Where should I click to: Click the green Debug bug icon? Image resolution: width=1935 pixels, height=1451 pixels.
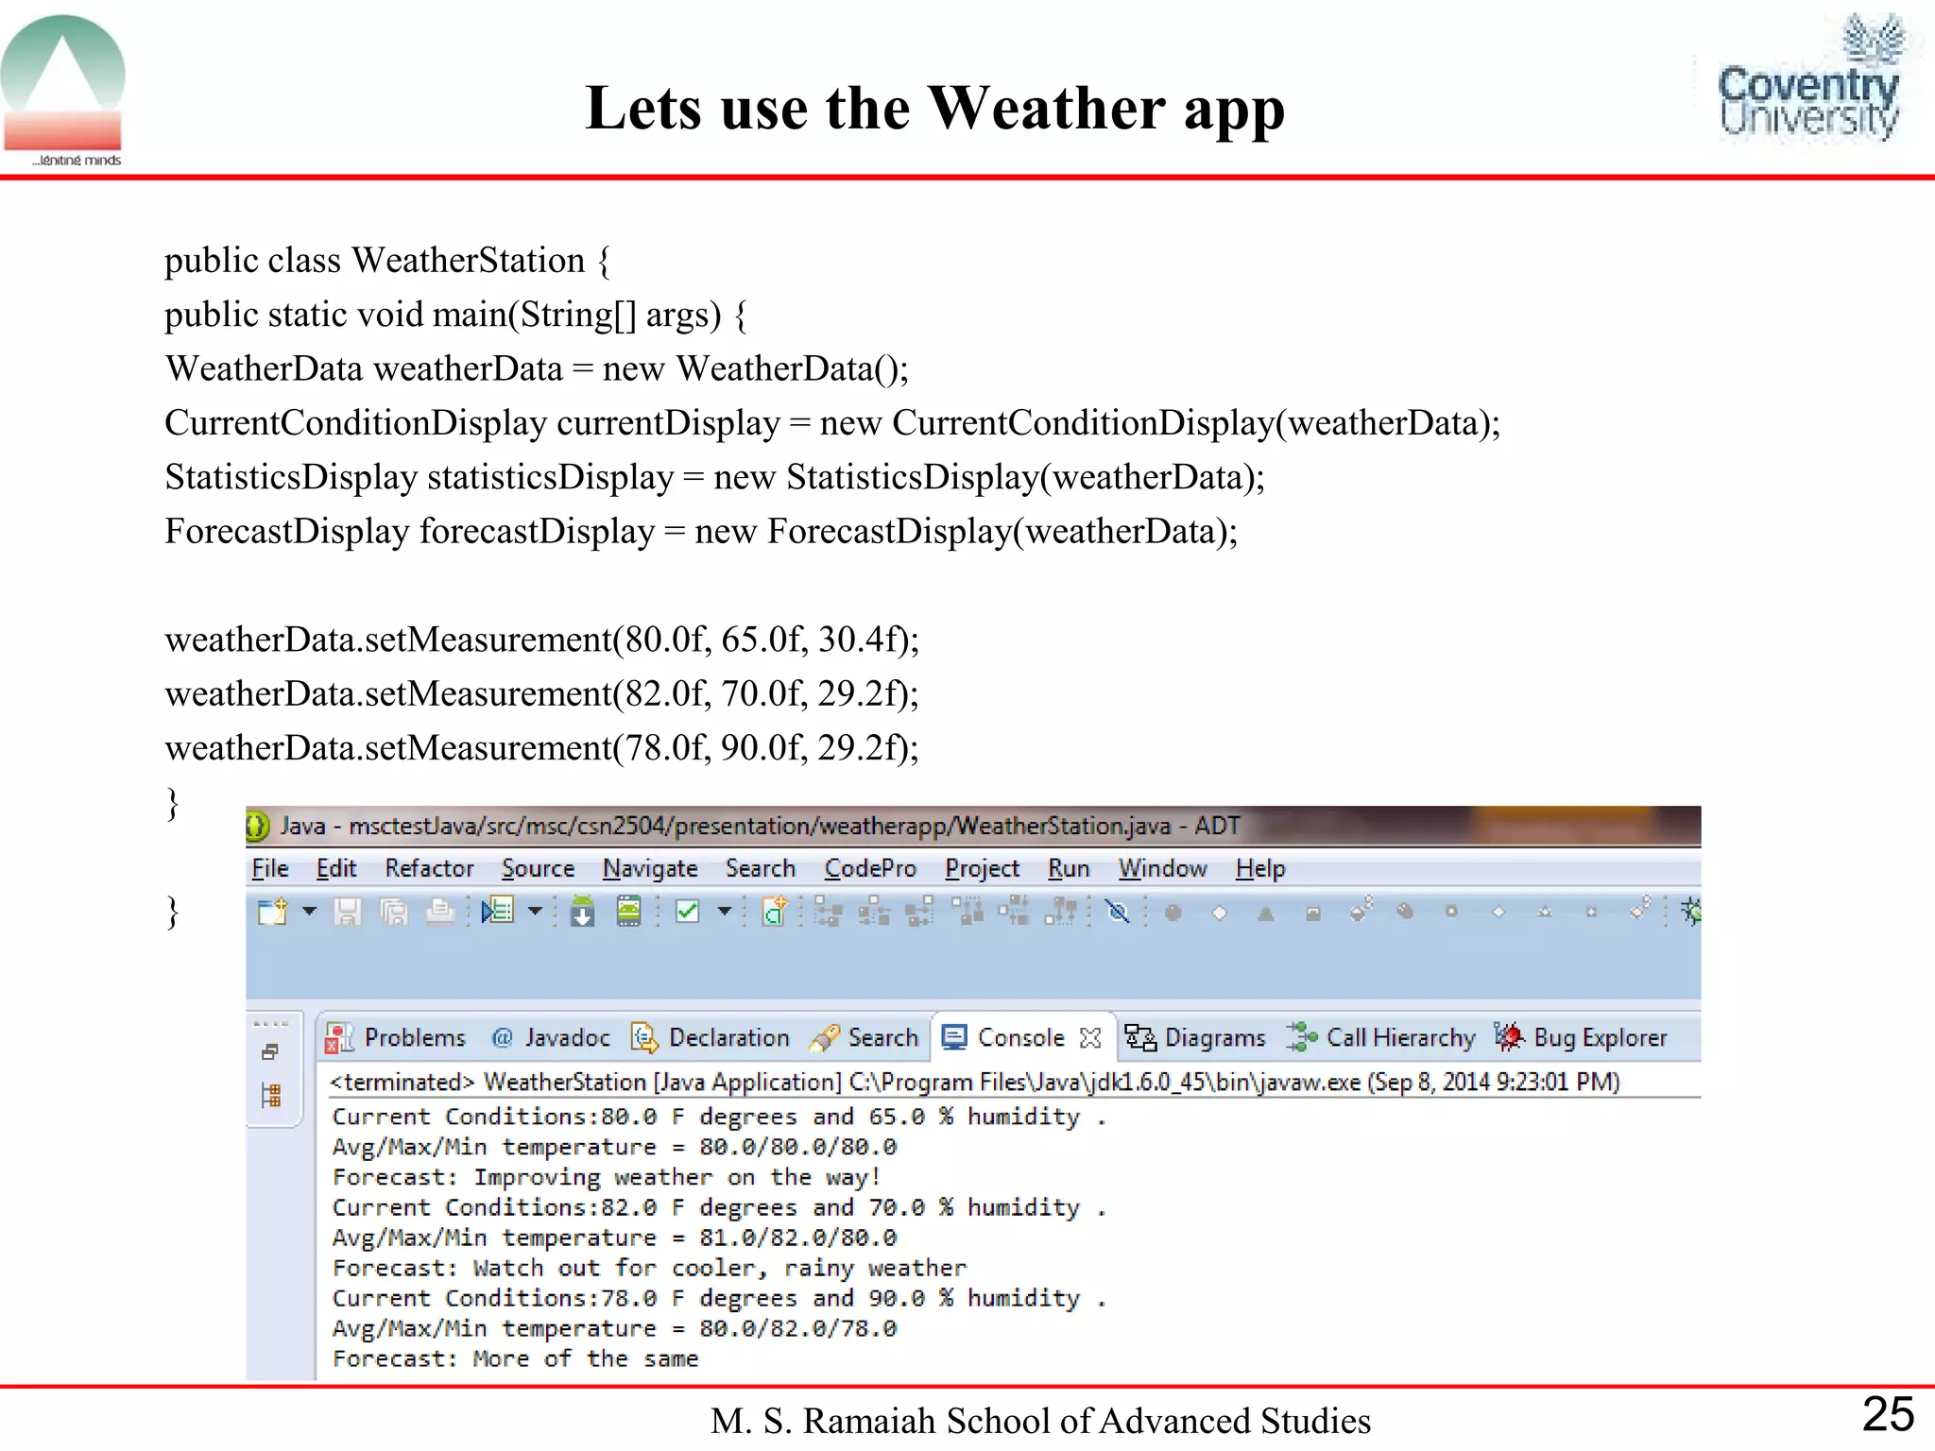1690,912
